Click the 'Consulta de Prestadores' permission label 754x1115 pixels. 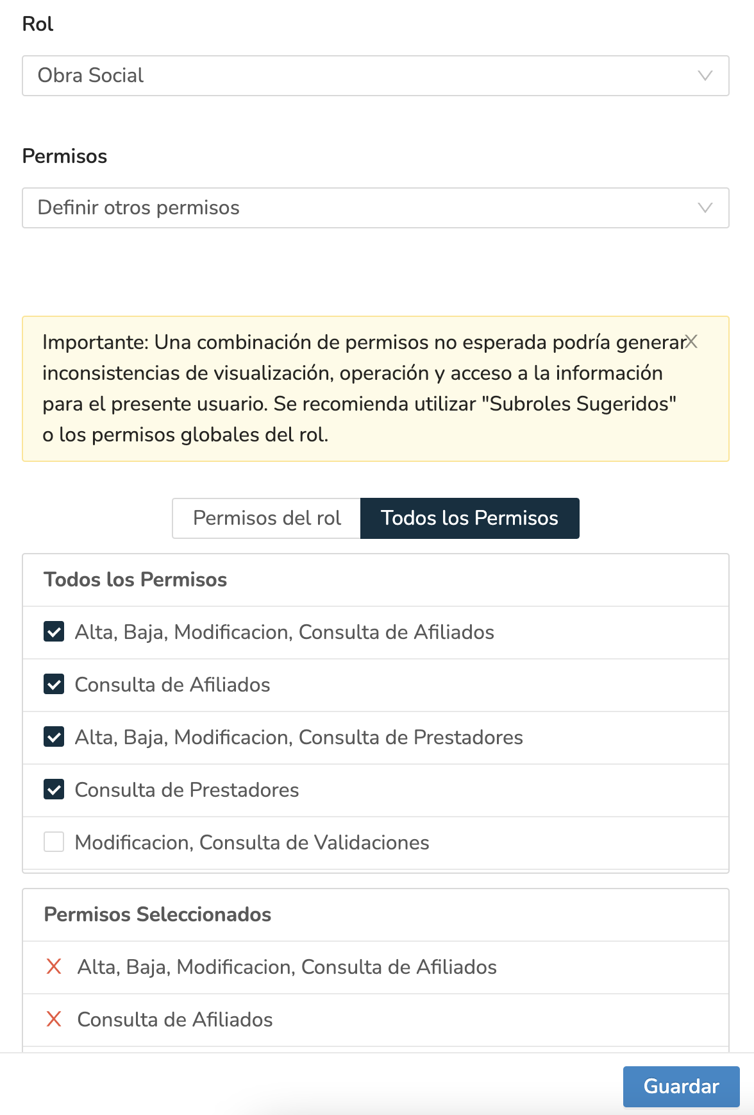click(187, 790)
